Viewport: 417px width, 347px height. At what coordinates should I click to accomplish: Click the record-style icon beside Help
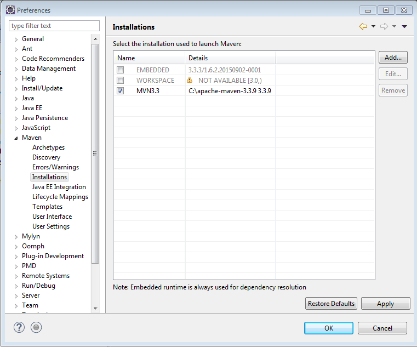point(36,327)
